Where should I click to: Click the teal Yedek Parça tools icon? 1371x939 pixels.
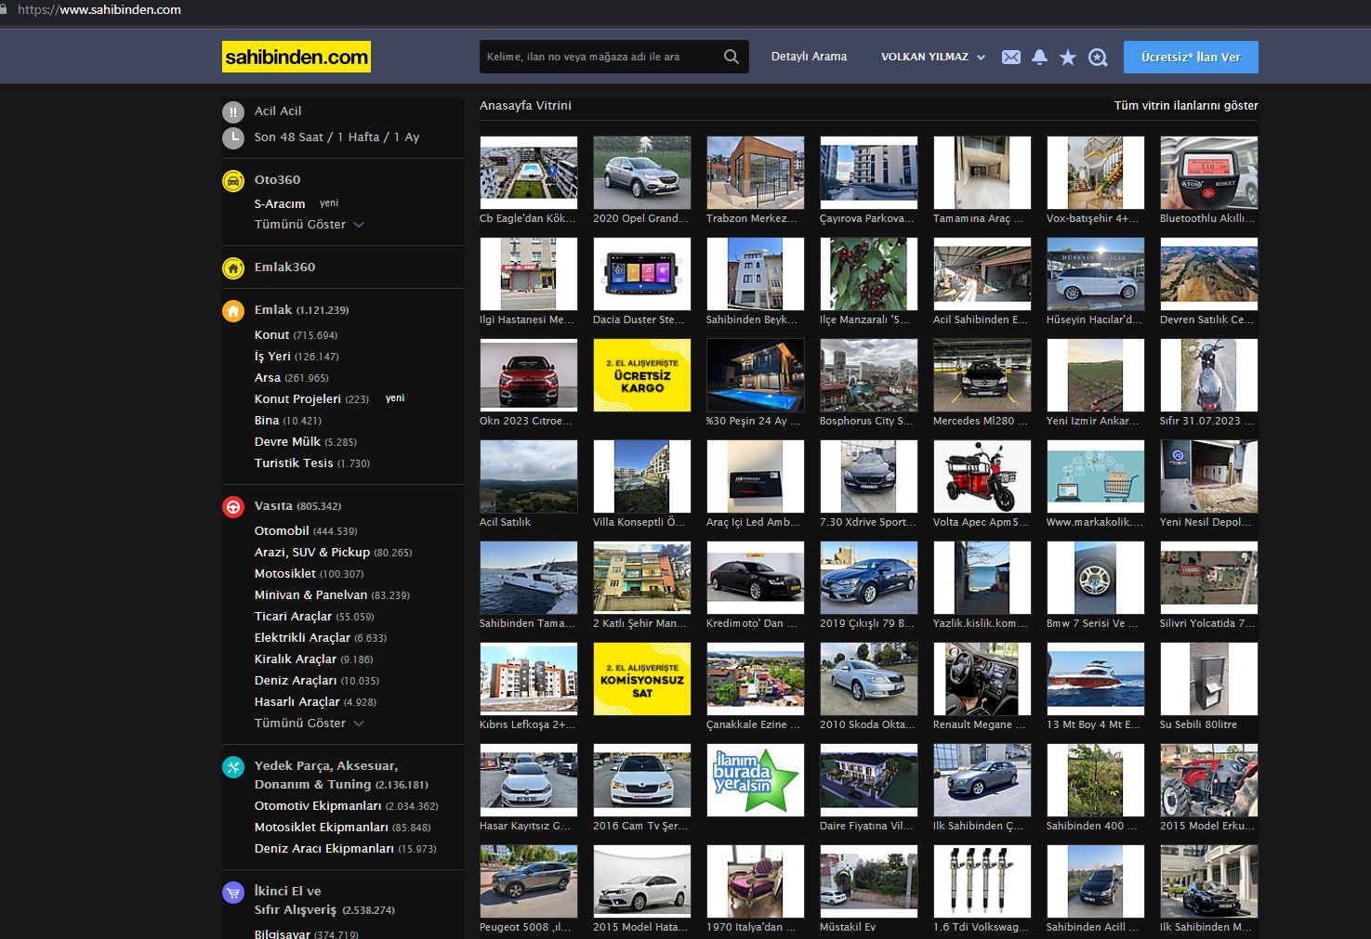[x=233, y=767]
